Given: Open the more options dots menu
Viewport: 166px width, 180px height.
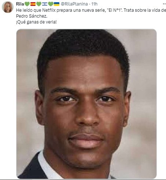Looking at the screenshot, I should (x=165, y=4).
